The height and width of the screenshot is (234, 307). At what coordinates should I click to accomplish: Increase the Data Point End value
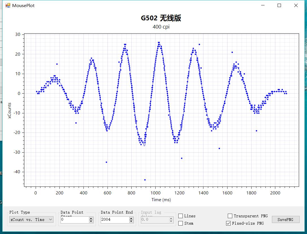click(131, 218)
